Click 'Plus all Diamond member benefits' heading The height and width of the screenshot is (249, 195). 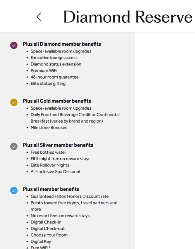point(62,44)
